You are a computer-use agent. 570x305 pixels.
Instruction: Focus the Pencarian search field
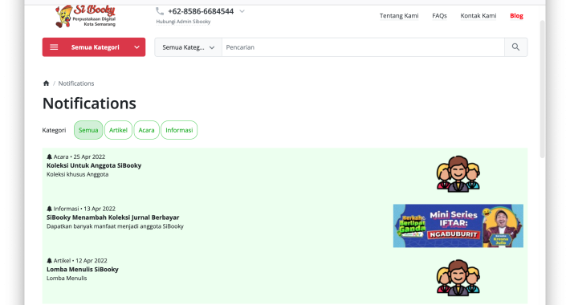[x=363, y=47]
